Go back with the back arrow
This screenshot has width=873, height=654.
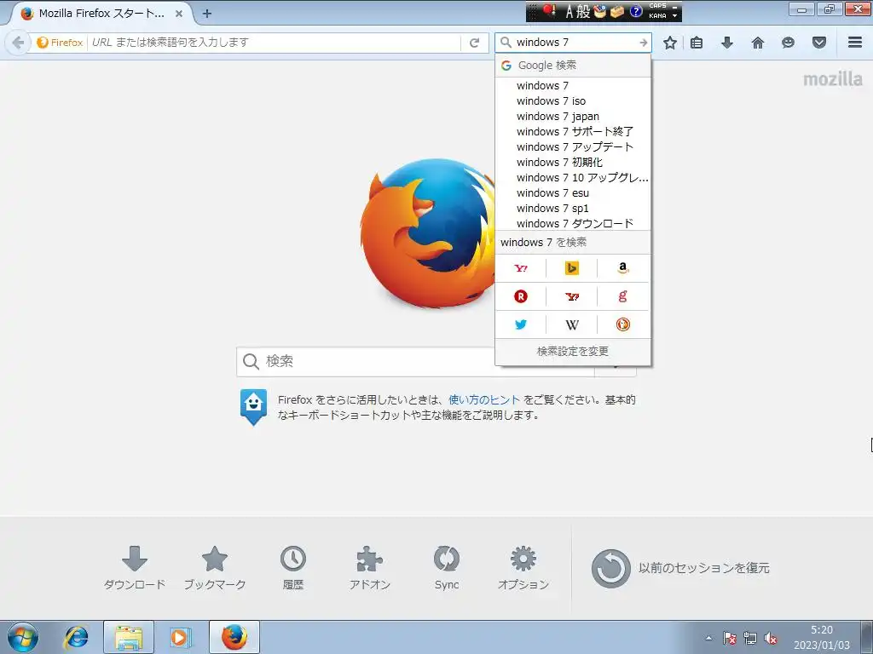18,43
